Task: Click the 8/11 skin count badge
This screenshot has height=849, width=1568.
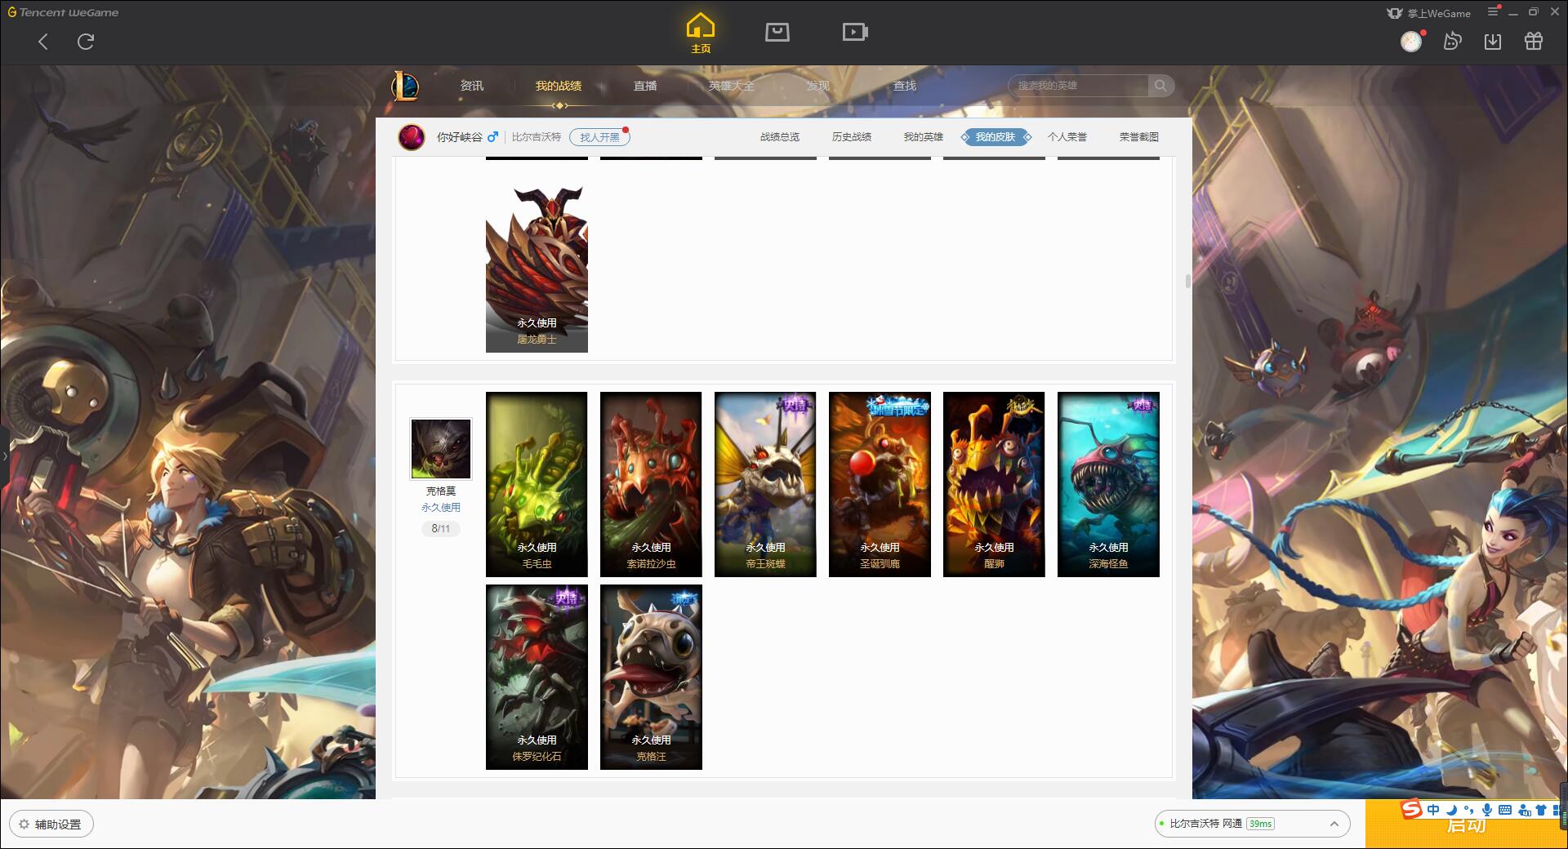Action: pos(441,529)
